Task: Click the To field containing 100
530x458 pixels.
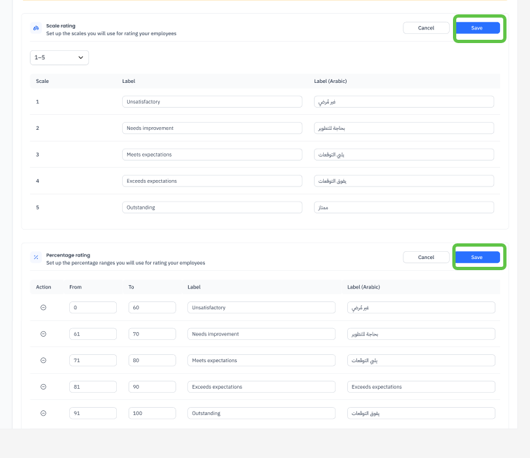Action: click(x=152, y=413)
